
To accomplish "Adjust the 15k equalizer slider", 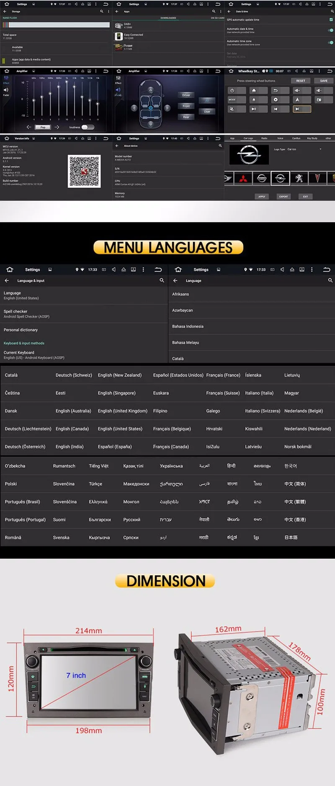I will coord(98,99).
